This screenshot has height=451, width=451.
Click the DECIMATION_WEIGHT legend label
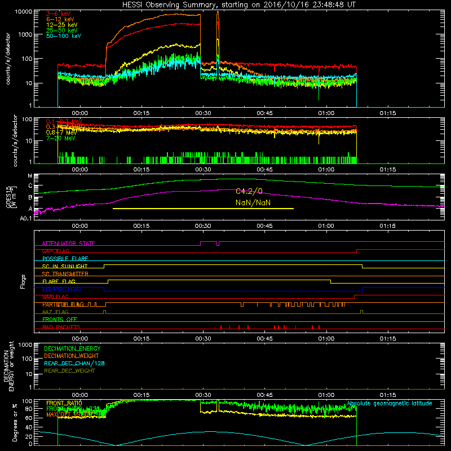pos(72,356)
